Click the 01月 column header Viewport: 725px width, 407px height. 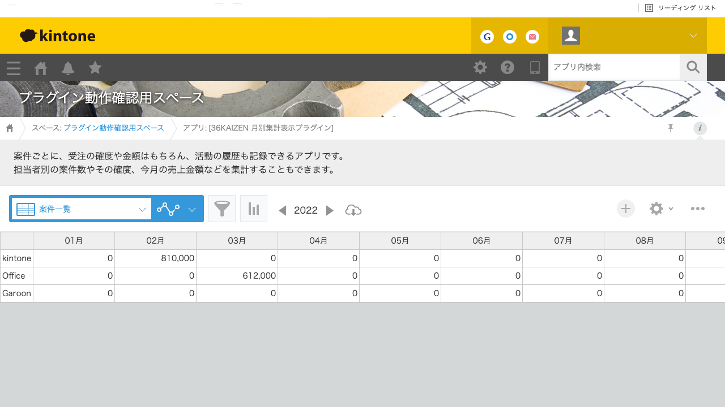74,241
